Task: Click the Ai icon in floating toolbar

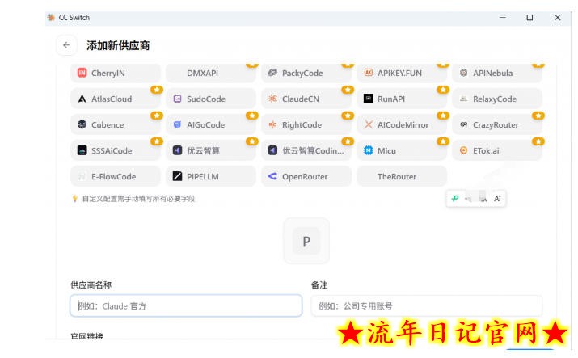Action: [x=497, y=199]
